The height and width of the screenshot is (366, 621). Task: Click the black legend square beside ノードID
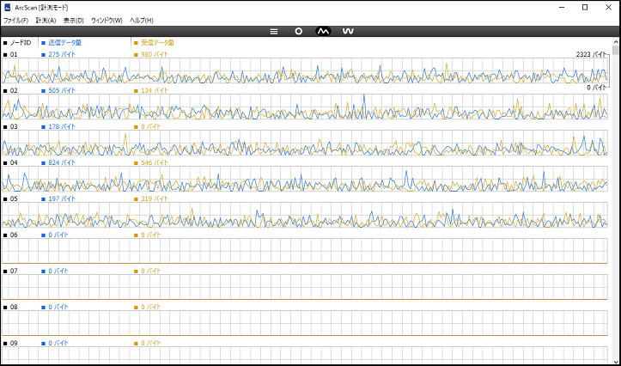tap(5, 43)
